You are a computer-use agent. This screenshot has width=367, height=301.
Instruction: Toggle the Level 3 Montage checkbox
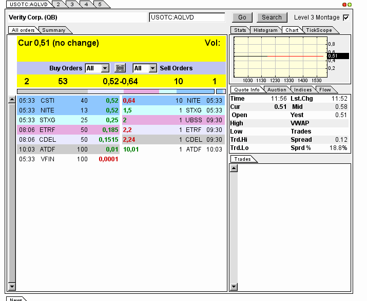pos(346,17)
